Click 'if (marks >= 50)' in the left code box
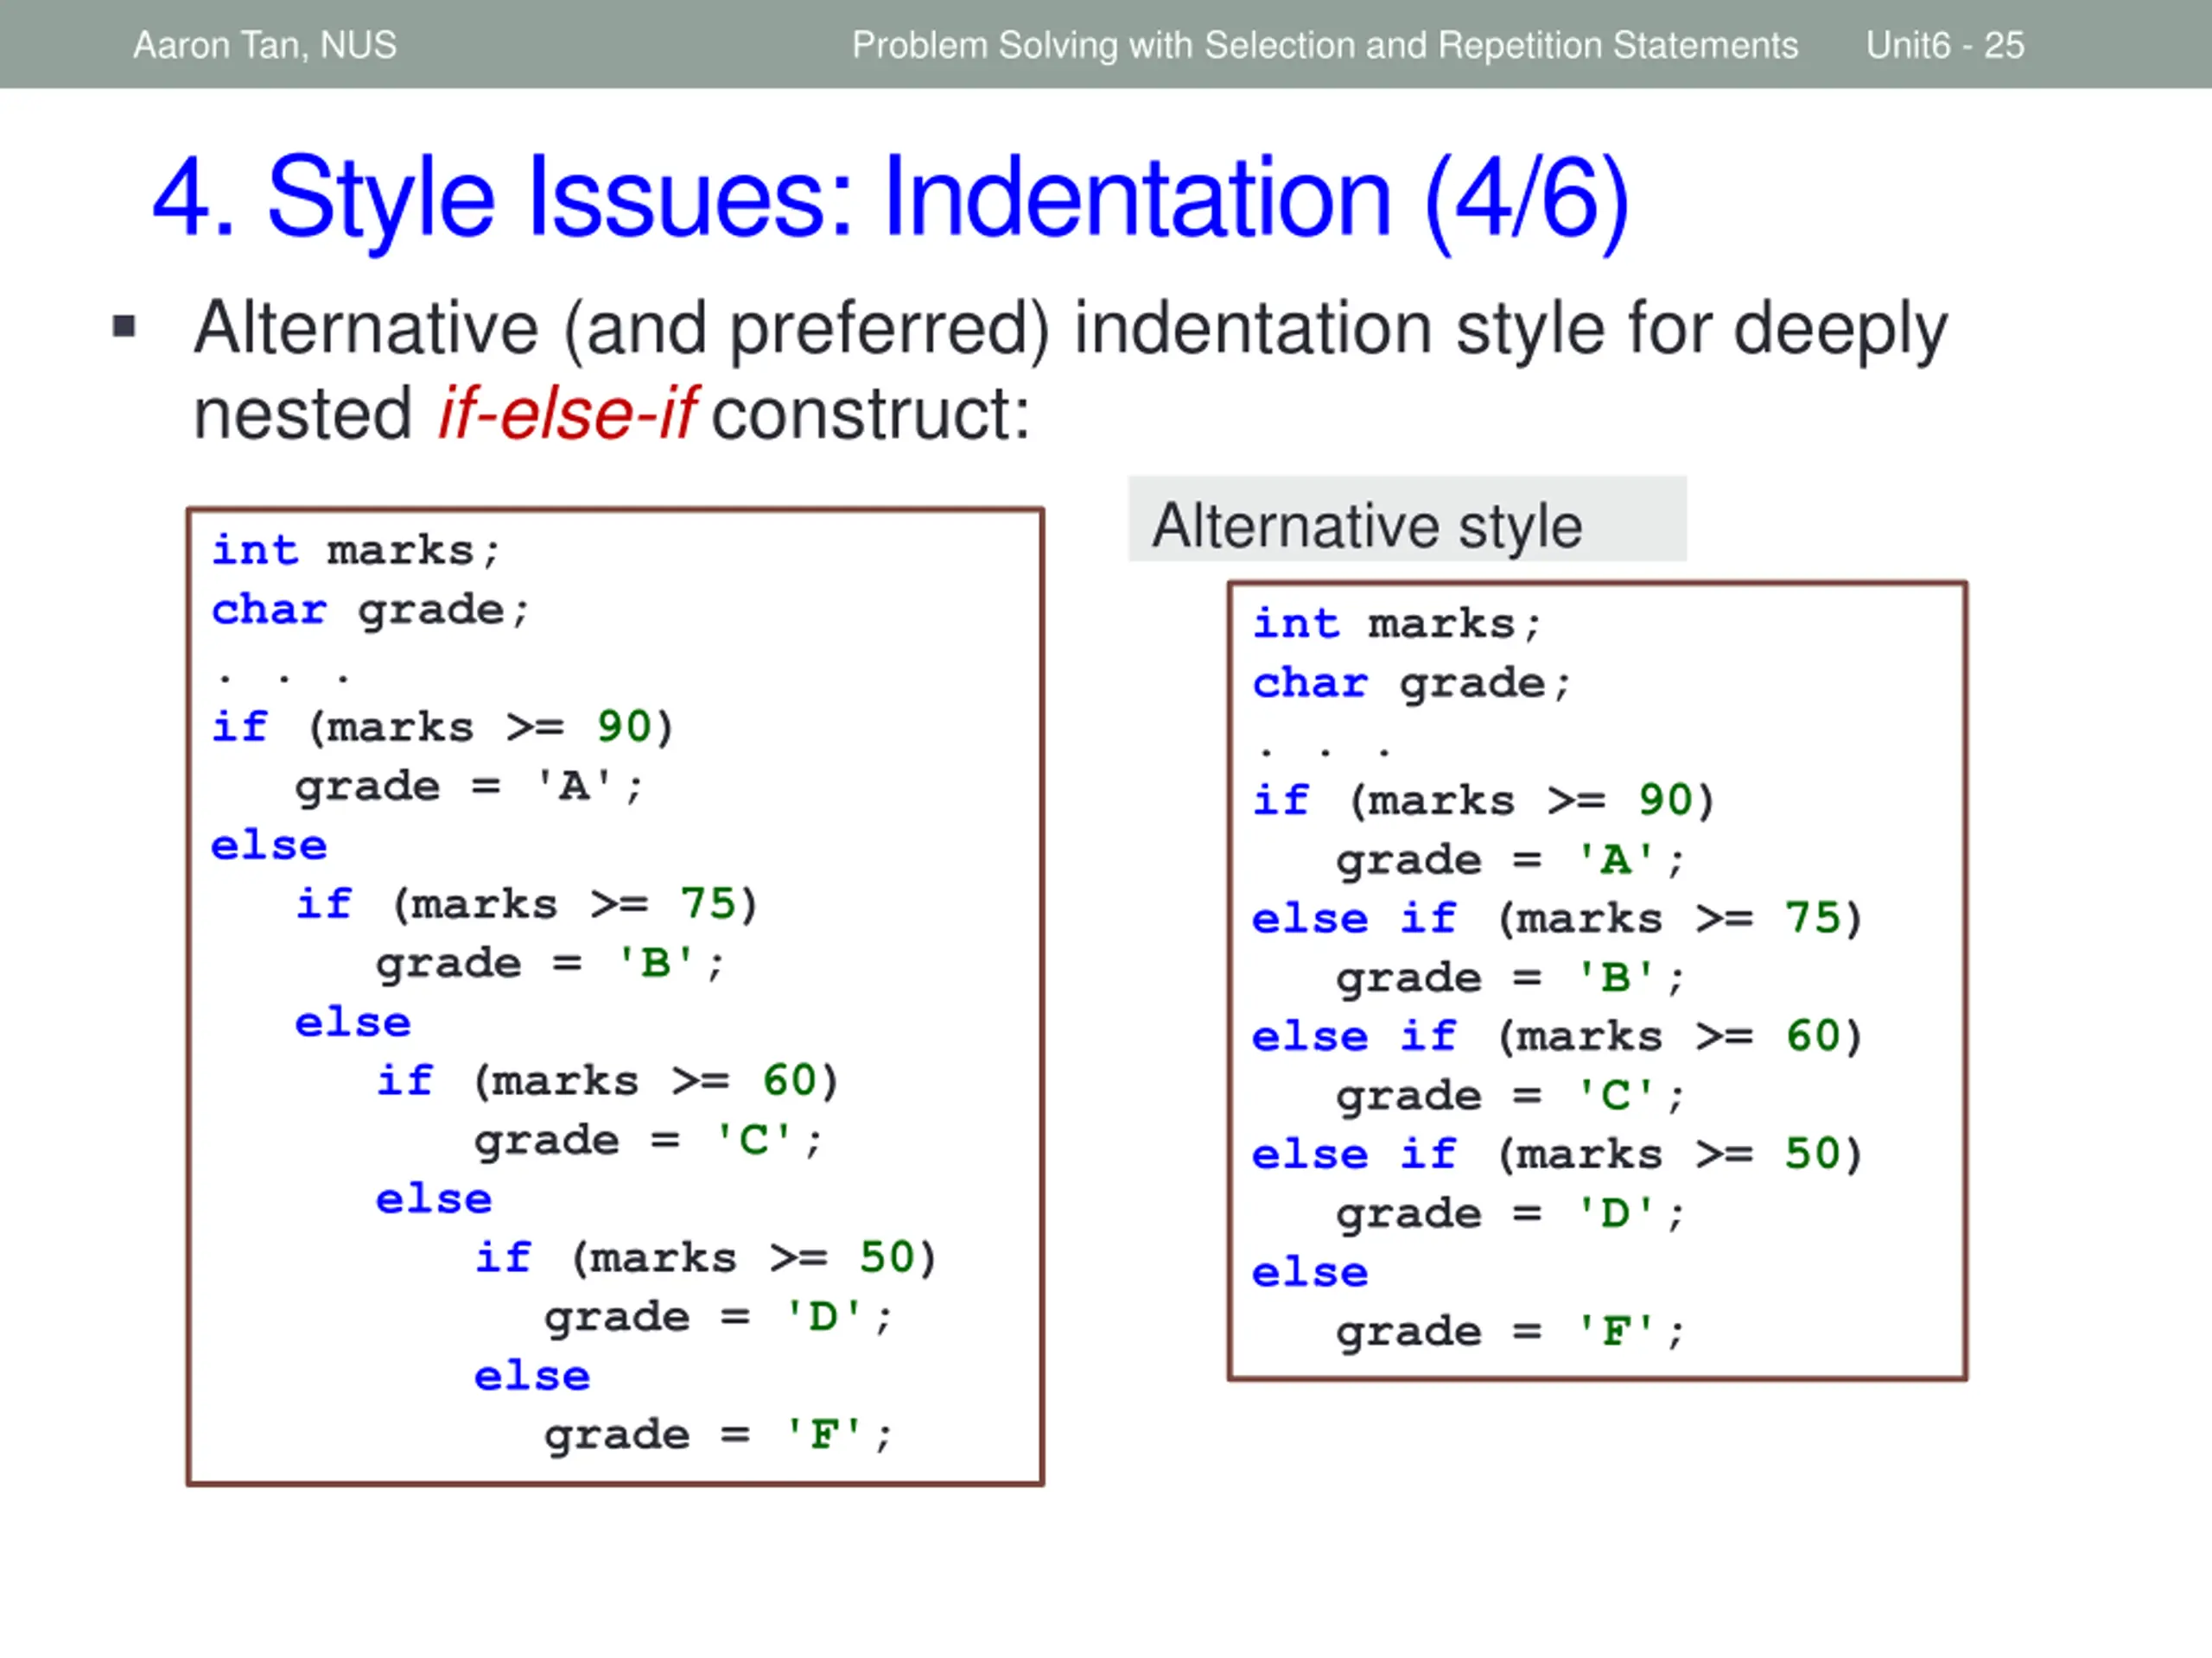 coord(705,1258)
